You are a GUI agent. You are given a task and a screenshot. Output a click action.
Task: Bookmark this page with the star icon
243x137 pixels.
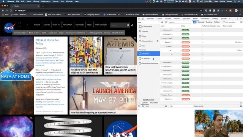(201, 10)
